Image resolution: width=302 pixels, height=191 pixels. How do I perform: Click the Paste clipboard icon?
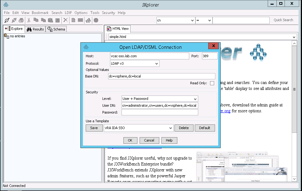point(50,20)
